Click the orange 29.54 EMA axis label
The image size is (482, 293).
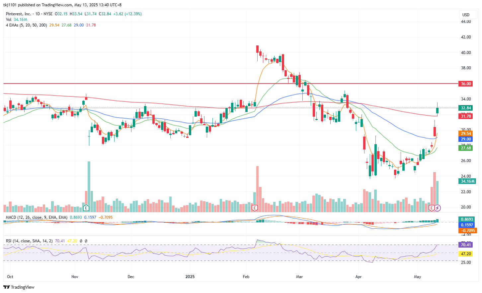coord(466,134)
